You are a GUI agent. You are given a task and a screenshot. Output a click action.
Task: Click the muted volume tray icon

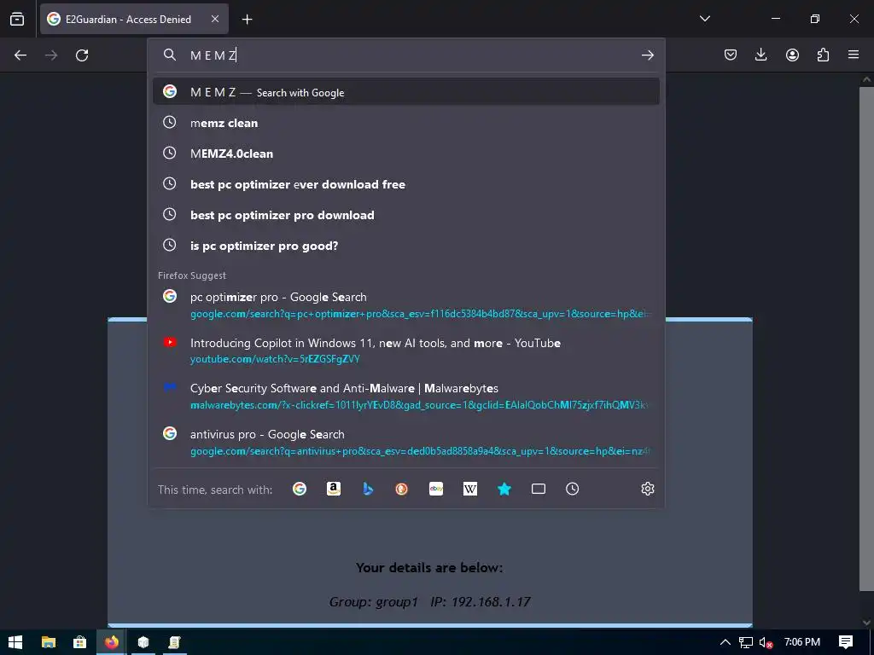(x=766, y=642)
